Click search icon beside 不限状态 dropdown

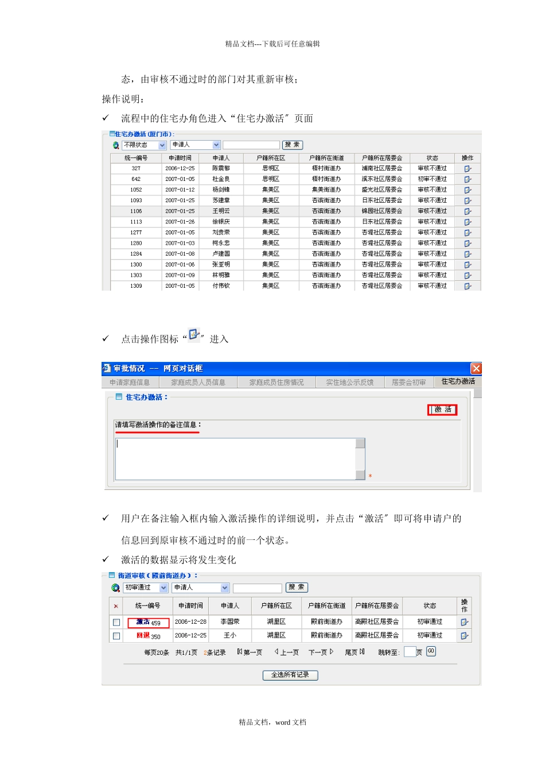coord(116,145)
